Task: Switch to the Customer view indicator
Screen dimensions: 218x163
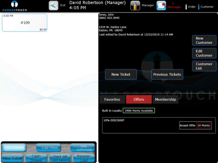Action: [x=206, y=7]
